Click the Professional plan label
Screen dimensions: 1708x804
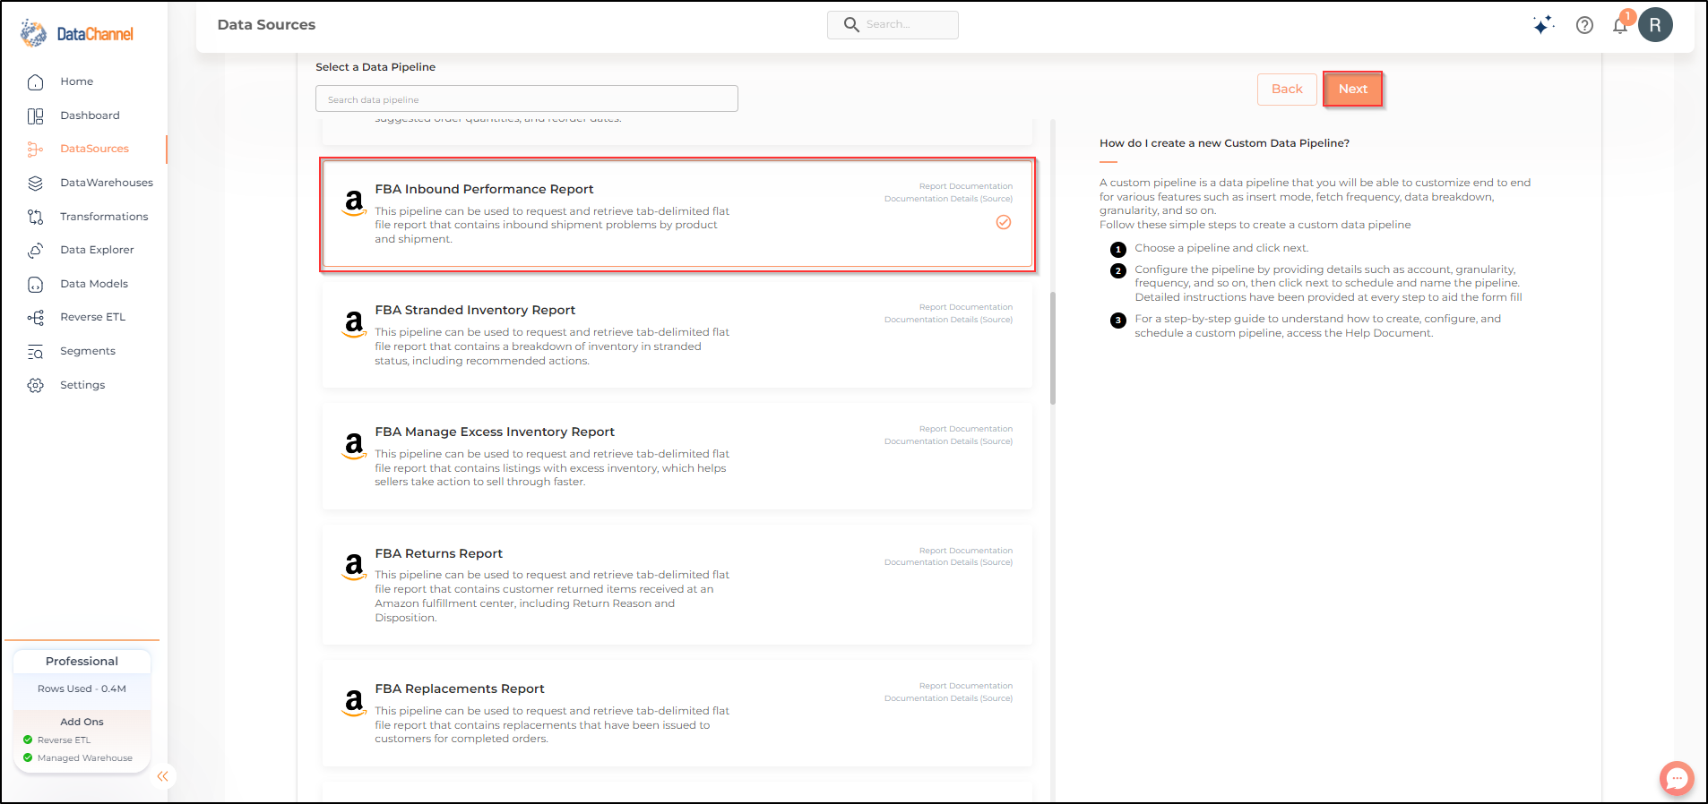pos(82,661)
